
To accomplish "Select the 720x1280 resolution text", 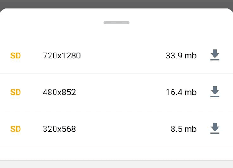I will (x=61, y=56).
